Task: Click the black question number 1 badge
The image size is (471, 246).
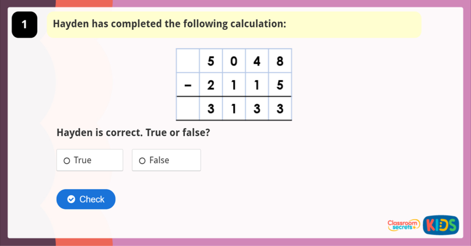Action: pos(24,25)
